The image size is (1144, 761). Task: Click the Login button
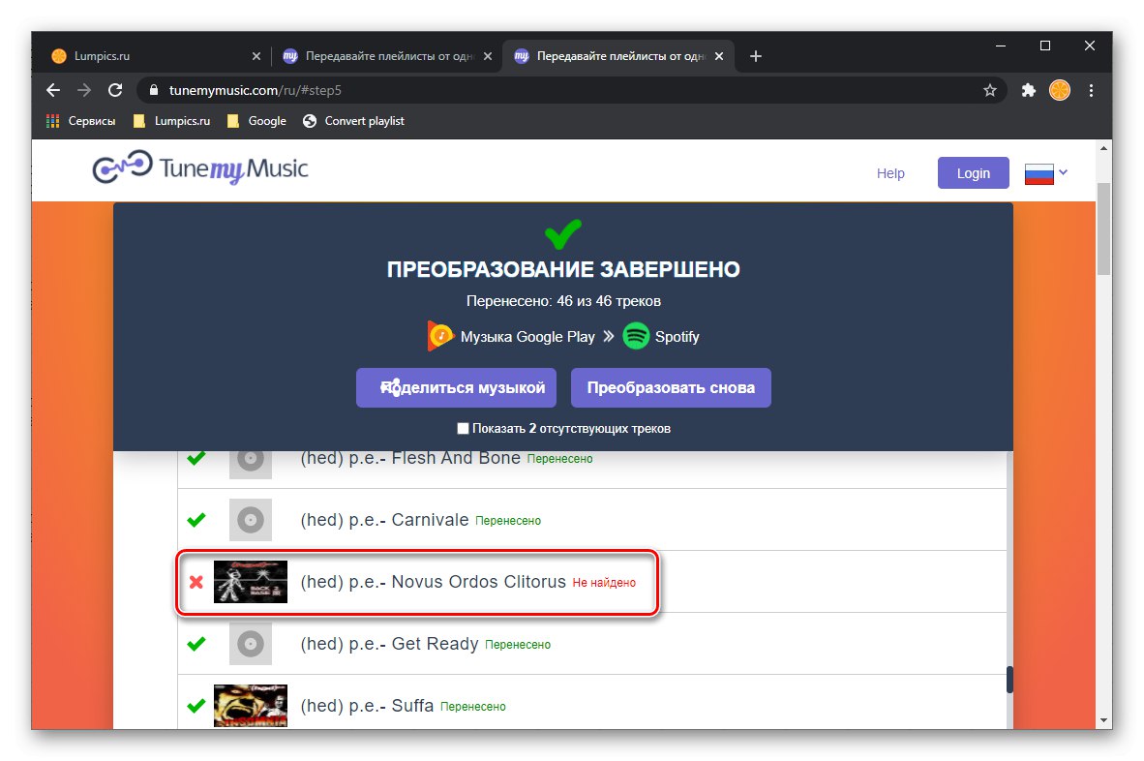974,173
